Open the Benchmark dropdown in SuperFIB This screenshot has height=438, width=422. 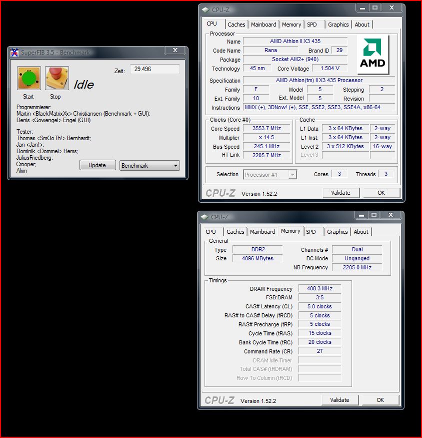pyautogui.click(x=149, y=165)
